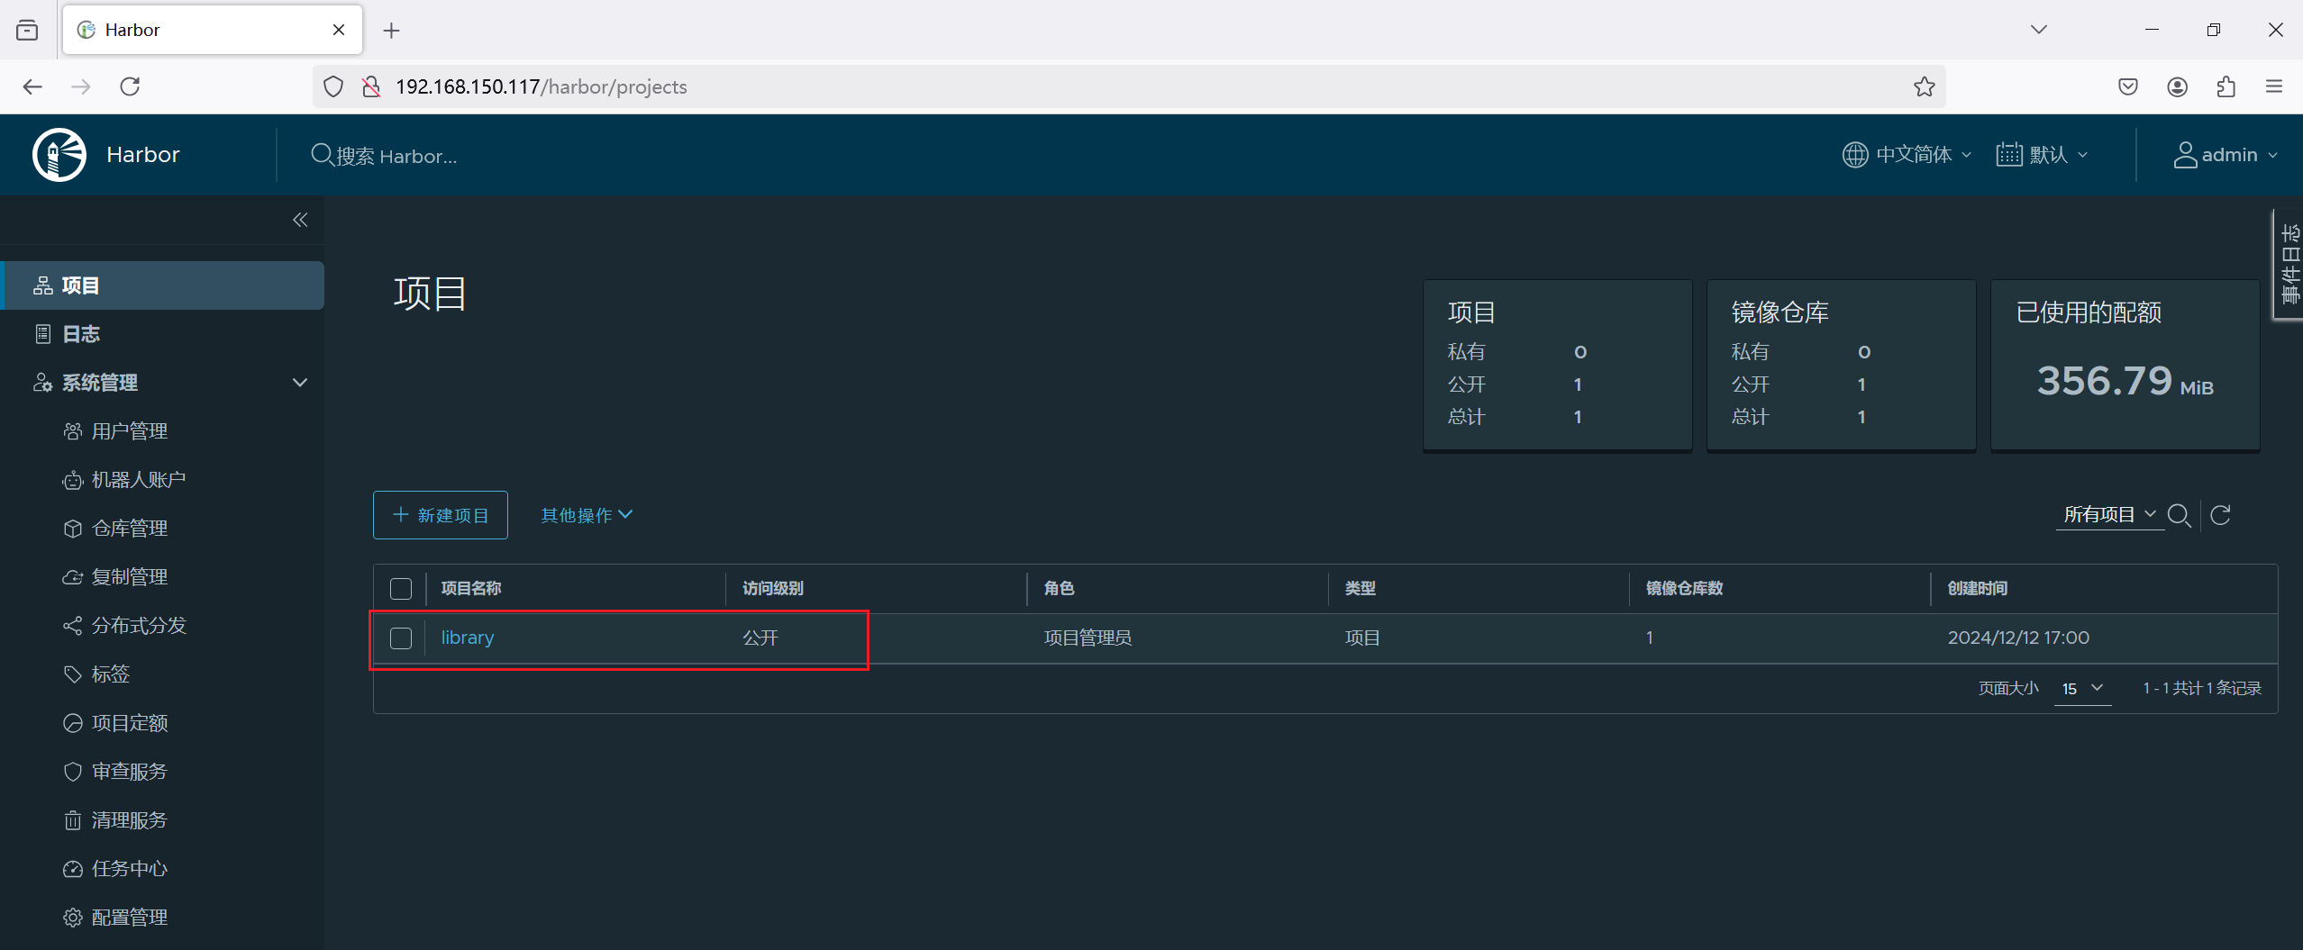This screenshot has width=2303, height=950.
Task: Close the Harbor browser tab
Action: point(339,30)
